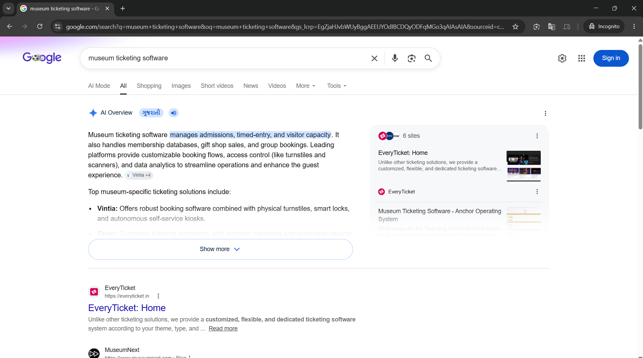This screenshot has height=358, width=643.
Task: Open the side panel toolbar icon
Action: (x=567, y=26)
